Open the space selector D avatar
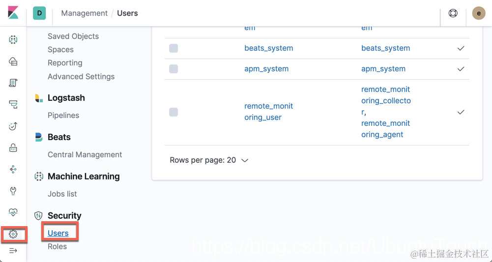The height and width of the screenshot is (262, 492). click(x=39, y=13)
